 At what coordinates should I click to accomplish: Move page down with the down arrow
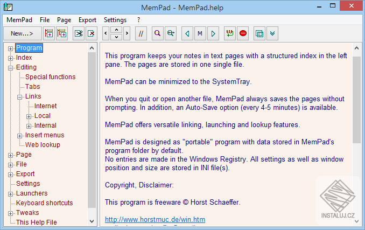tap(116, 37)
